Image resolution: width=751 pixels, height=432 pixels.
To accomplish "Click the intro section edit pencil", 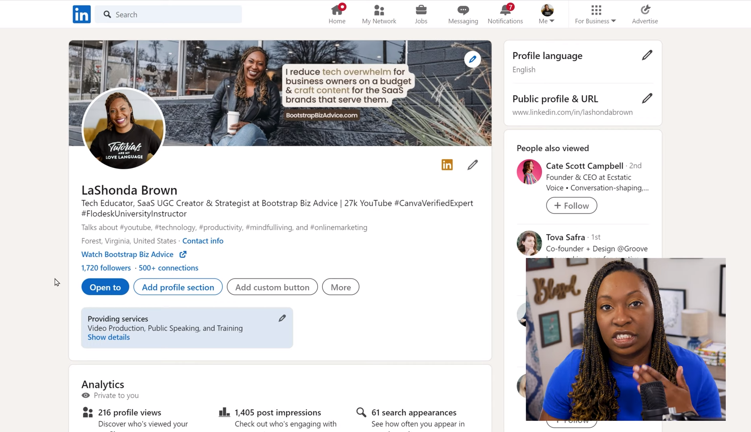I will [x=472, y=165].
